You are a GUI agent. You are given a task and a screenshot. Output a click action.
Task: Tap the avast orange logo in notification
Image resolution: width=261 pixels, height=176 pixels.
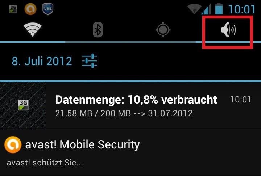[13, 144]
